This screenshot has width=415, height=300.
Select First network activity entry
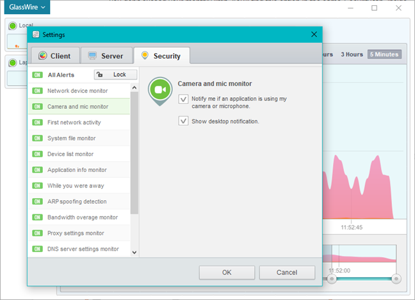click(79, 122)
